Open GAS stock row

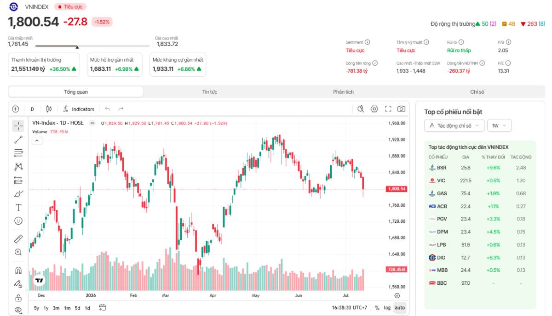coord(480,193)
